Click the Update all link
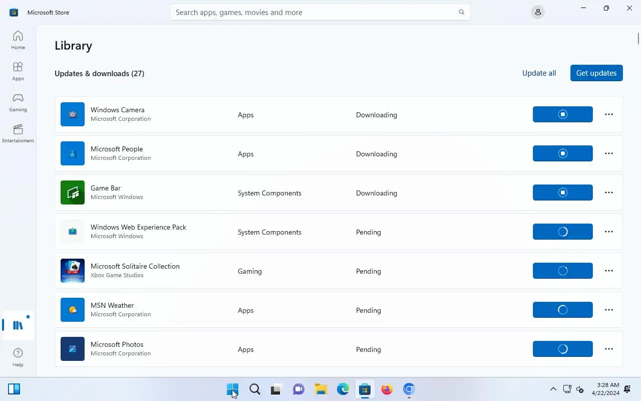This screenshot has height=401, width=641. pyautogui.click(x=539, y=73)
